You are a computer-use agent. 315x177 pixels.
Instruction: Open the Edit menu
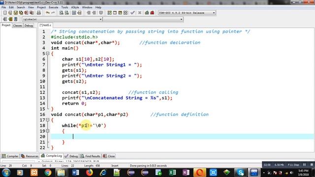click(x=11, y=7)
